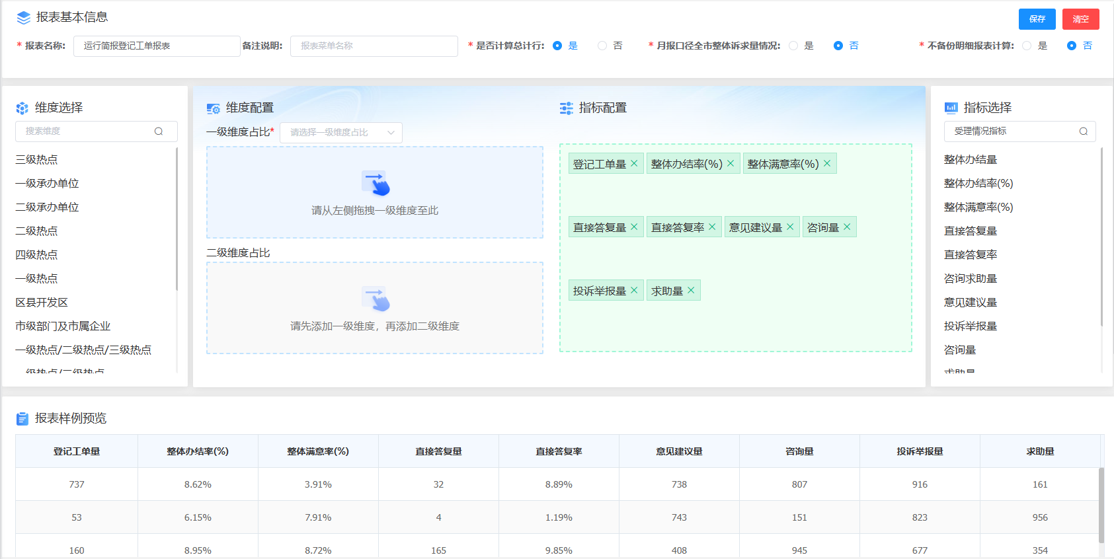Select 直接答复量 in indicator list
Image resolution: width=1114 pixels, height=559 pixels.
coord(971,231)
